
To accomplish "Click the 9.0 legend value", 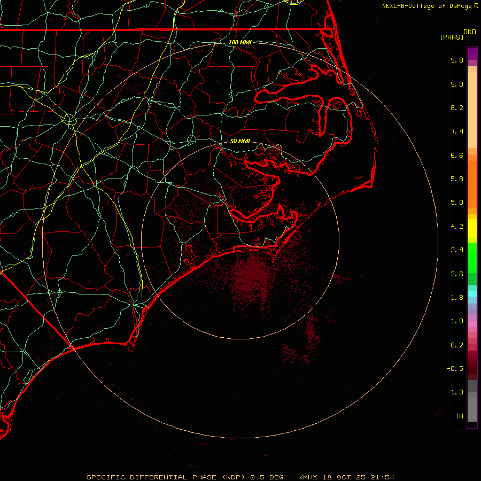I will point(457,84).
